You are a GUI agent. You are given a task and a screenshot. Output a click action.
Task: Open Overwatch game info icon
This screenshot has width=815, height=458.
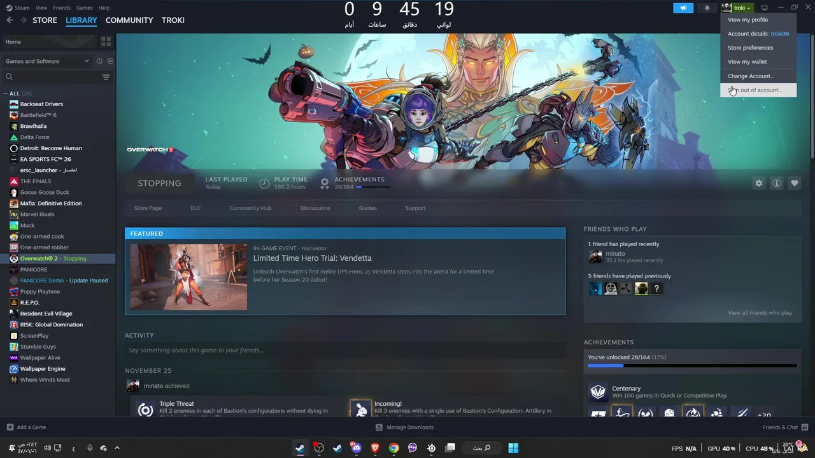pos(776,183)
